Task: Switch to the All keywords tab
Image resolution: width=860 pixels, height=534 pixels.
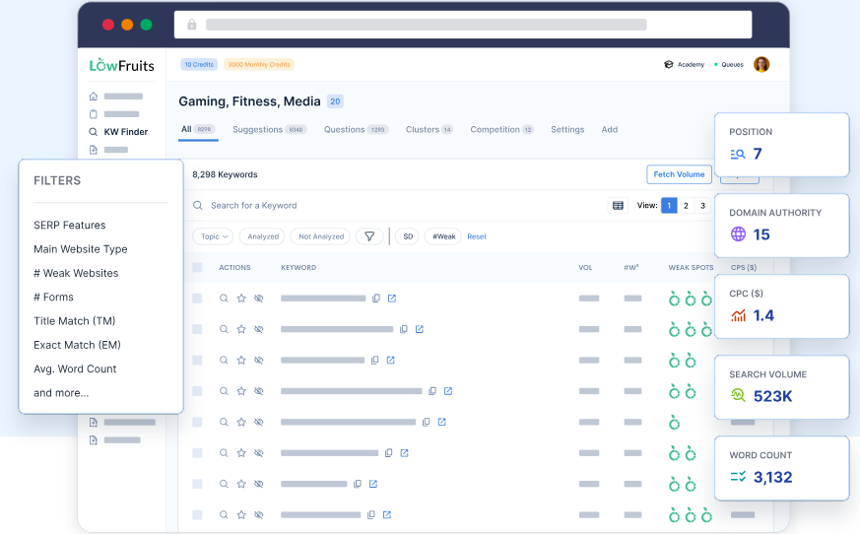Action: point(198,129)
